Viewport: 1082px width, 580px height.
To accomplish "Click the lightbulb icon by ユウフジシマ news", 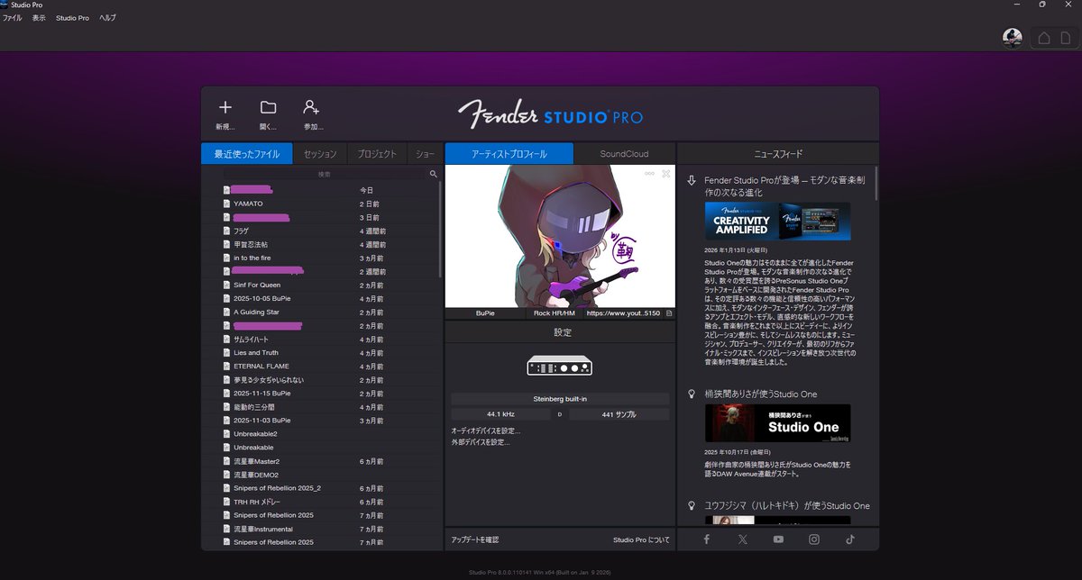I will point(692,506).
